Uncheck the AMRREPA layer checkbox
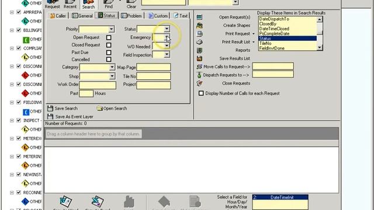This screenshot has height=210, width=374. click(19, 12)
